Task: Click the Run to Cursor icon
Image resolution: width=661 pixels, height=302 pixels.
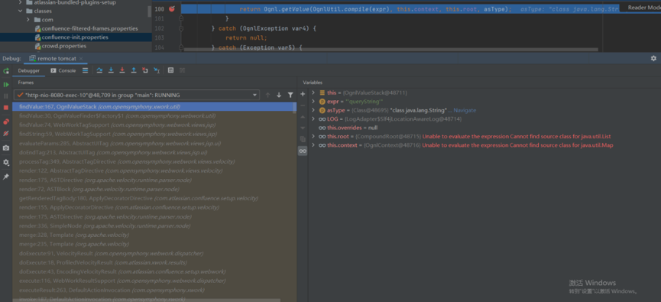Action: (x=157, y=70)
